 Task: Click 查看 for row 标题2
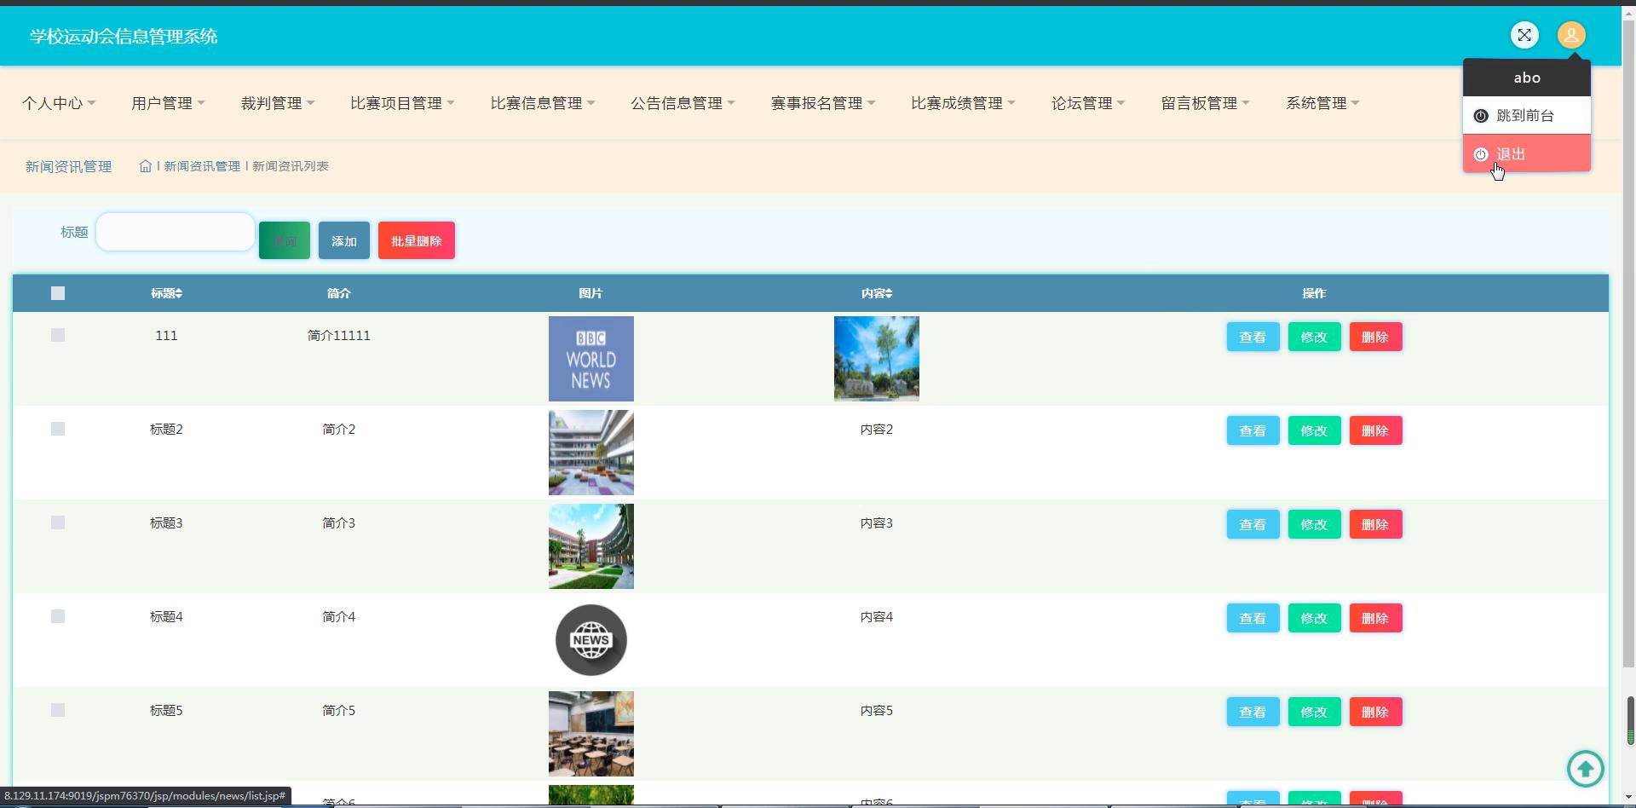click(x=1253, y=430)
